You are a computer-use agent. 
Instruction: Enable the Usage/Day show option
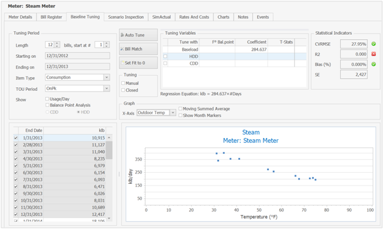click(x=47, y=99)
